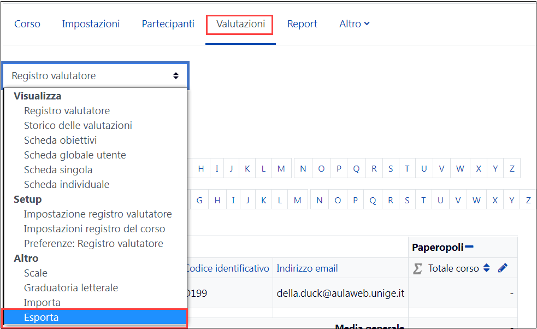
Task: Open the Report tab
Action: 302,23
